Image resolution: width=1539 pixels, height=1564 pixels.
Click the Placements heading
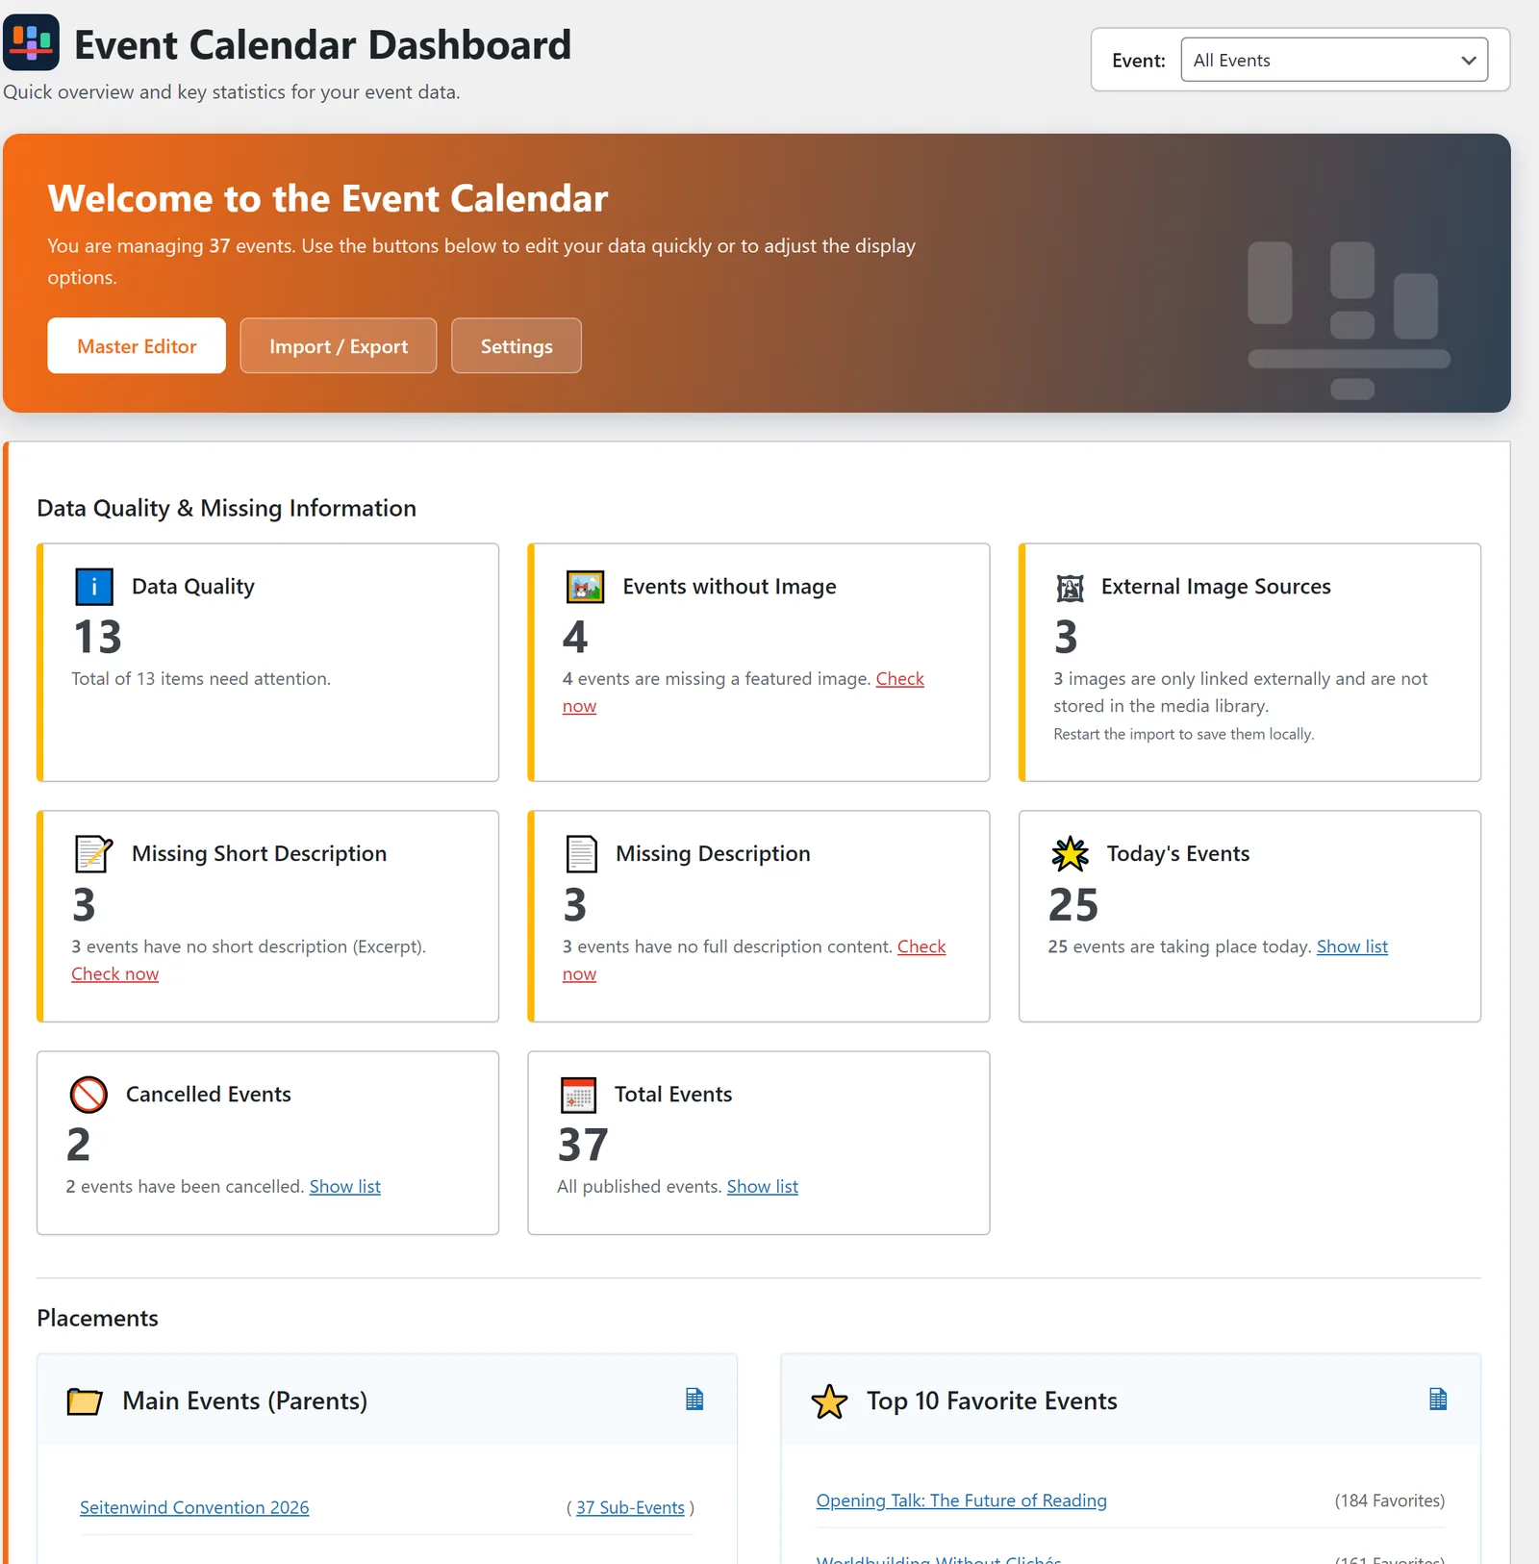(97, 1318)
